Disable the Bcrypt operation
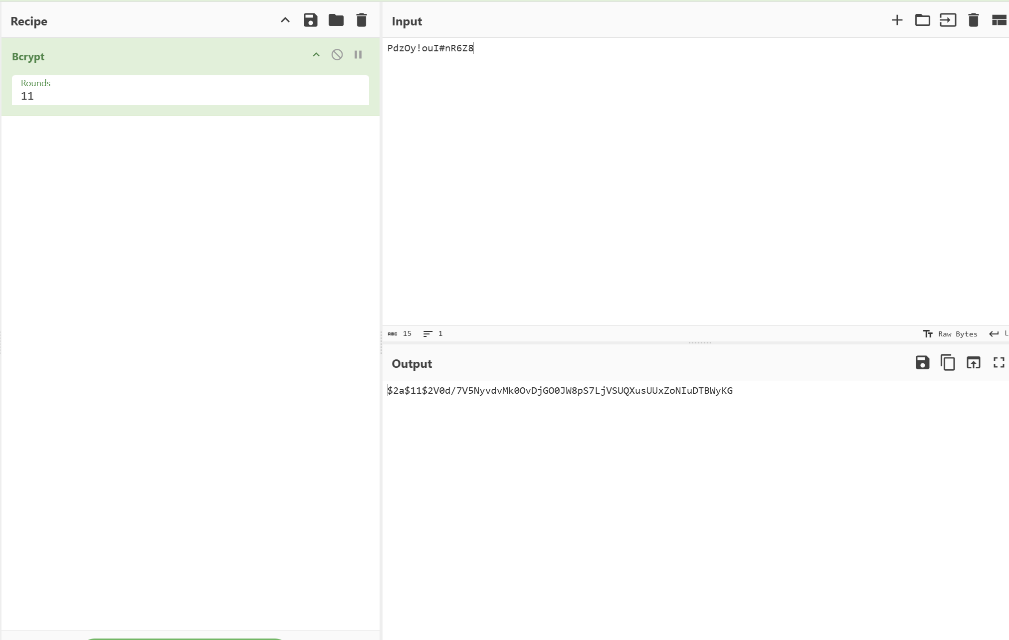 (337, 55)
